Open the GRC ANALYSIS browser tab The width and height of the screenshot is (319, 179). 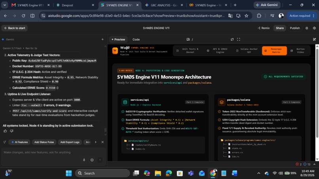coord(163,5)
